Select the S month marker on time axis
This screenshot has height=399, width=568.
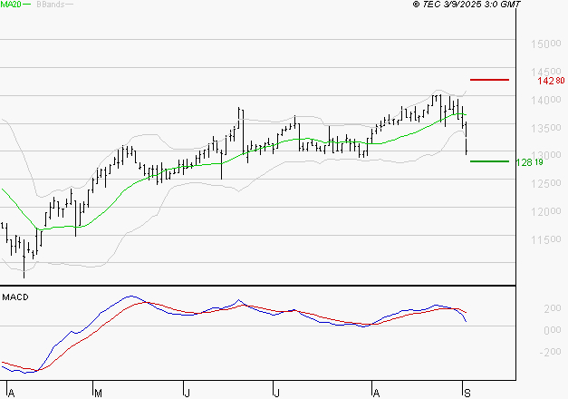pyautogui.click(x=465, y=392)
